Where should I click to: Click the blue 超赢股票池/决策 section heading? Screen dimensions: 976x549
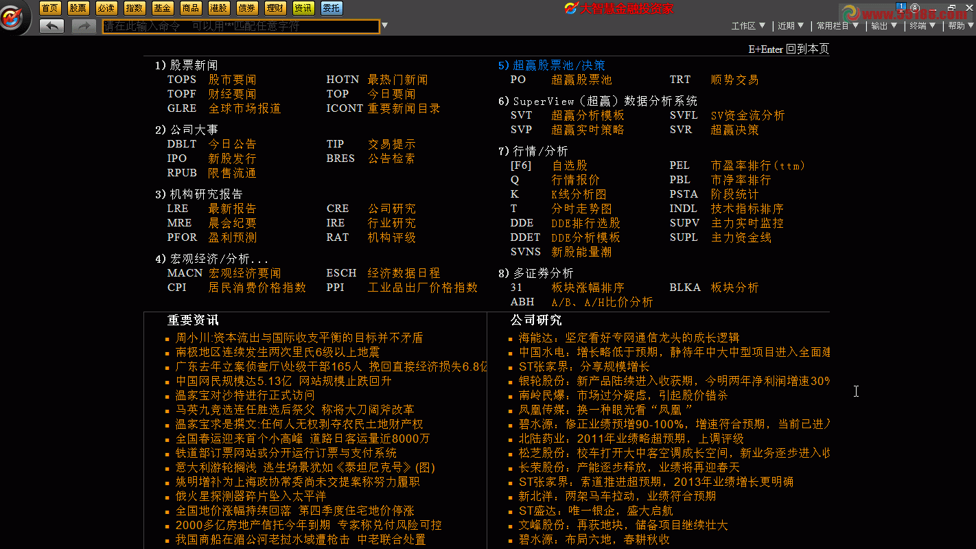(x=552, y=65)
